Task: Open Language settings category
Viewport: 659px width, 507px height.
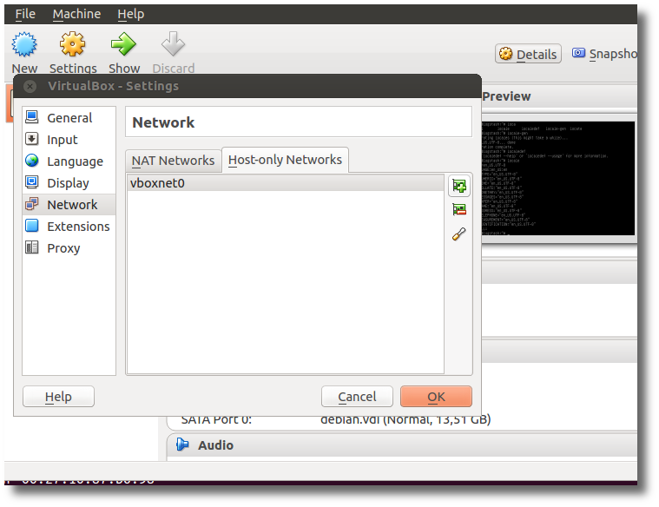Action: tap(69, 161)
